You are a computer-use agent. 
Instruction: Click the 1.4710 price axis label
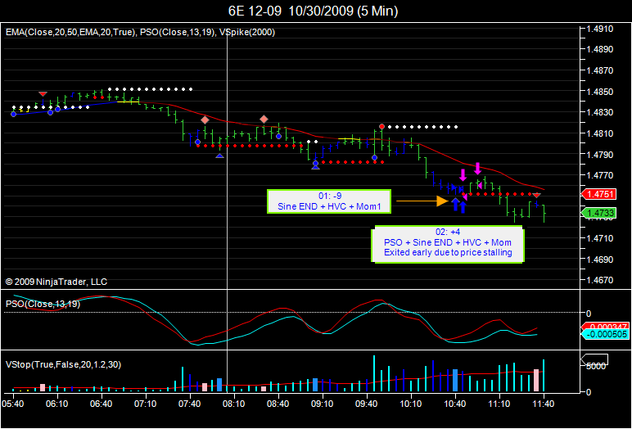[600, 238]
